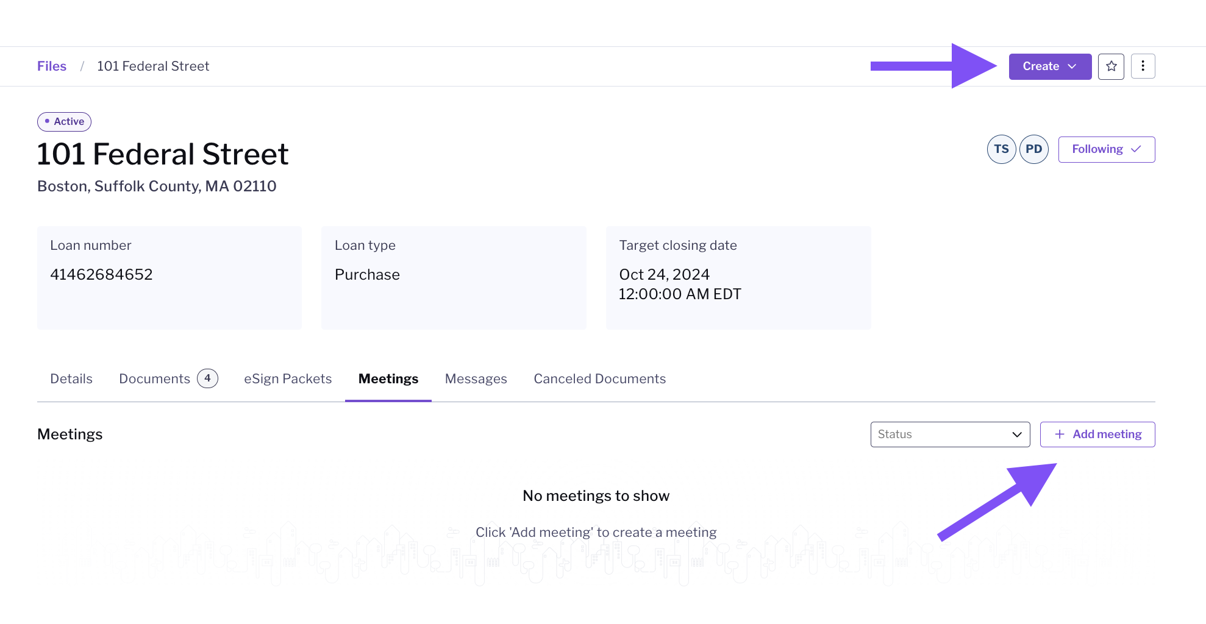Go back to Files via breadcrumb

(x=52, y=66)
